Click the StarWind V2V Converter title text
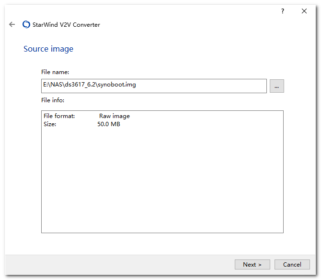Image resolution: width=321 pixels, height=280 pixels. [x=66, y=25]
